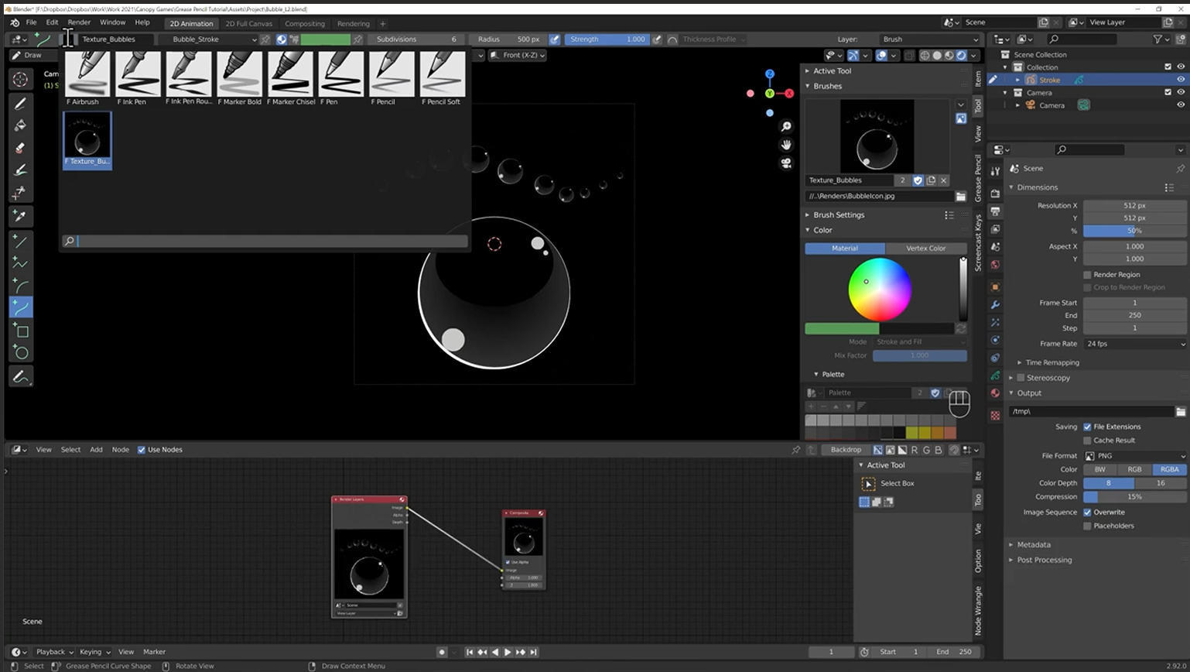This screenshot has height=672, width=1190.
Task: Click the camera view viewport icon
Action: click(x=786, y=163)
